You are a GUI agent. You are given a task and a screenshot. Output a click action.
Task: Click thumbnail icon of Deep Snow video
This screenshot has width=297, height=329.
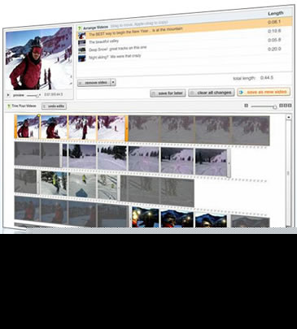82,50
